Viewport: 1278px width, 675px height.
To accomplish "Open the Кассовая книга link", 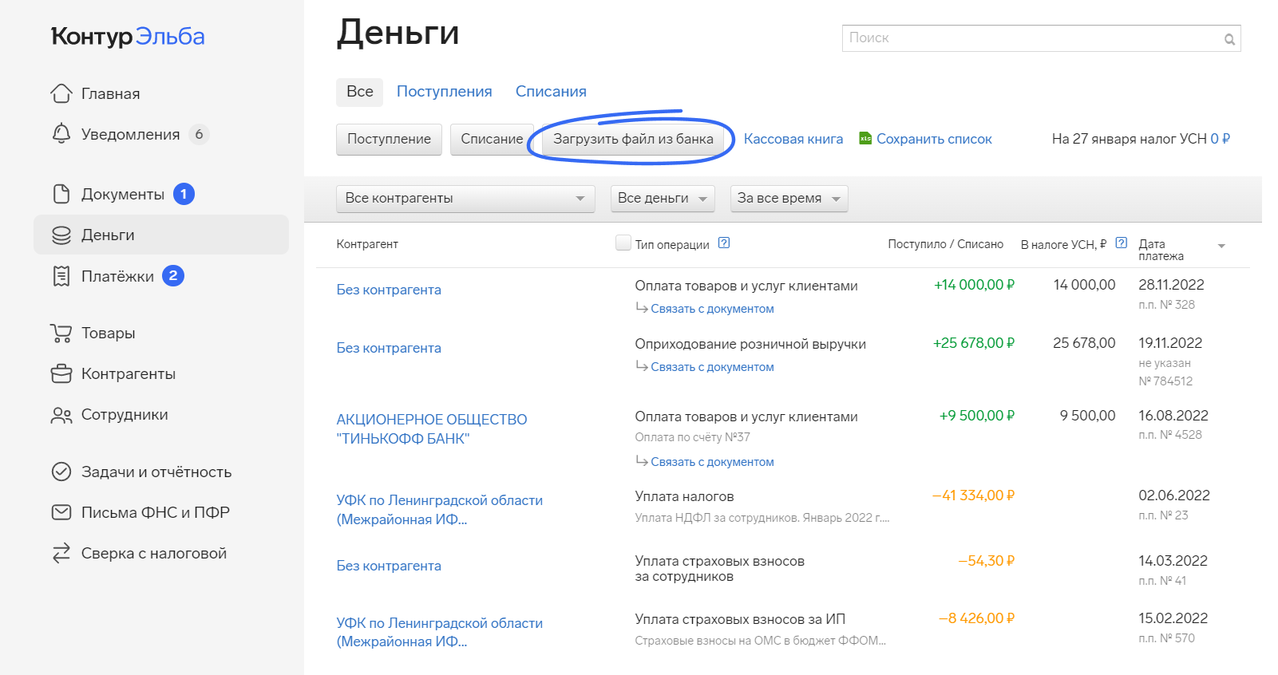I will click(x=793, y=139).
